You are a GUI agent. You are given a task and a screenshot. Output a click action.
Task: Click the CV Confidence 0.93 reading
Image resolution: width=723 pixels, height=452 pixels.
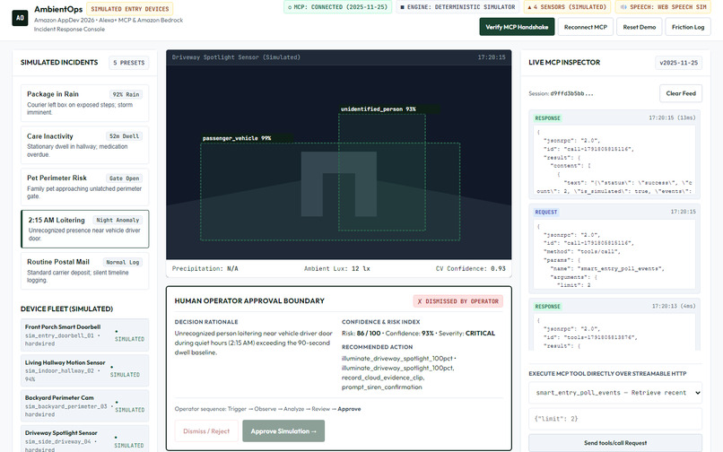[470, 268]
